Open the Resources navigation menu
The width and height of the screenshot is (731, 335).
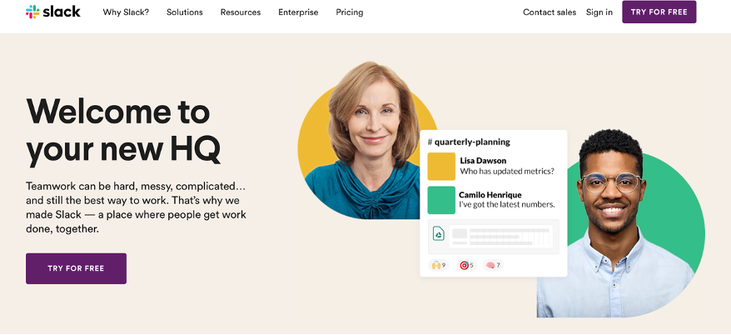[x=241, y=12]
